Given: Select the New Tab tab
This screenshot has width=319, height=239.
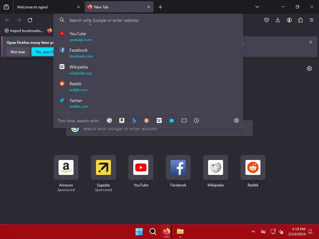Looking at the screenshot, I should pos(119,7).
